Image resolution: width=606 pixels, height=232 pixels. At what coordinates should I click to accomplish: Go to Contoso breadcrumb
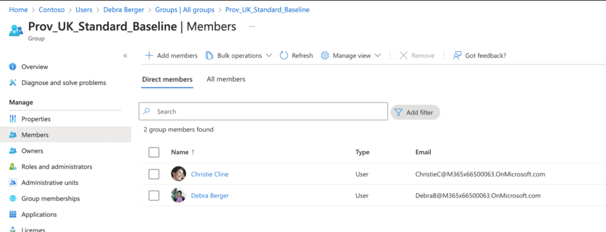tap(51, 9)
